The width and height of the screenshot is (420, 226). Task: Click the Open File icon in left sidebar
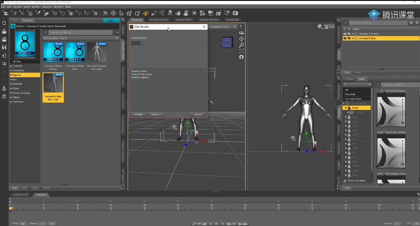coord(4,31)
